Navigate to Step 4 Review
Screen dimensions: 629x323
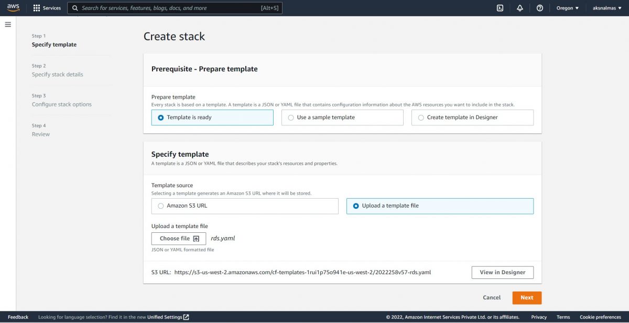(x=40, y=134)
